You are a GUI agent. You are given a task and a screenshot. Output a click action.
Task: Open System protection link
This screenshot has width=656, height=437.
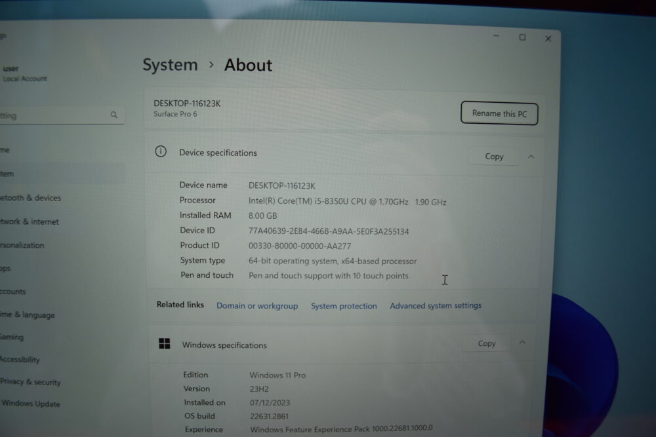point(344,306)
